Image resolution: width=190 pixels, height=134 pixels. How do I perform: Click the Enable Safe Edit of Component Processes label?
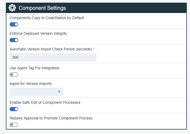(x=45, y=102)
